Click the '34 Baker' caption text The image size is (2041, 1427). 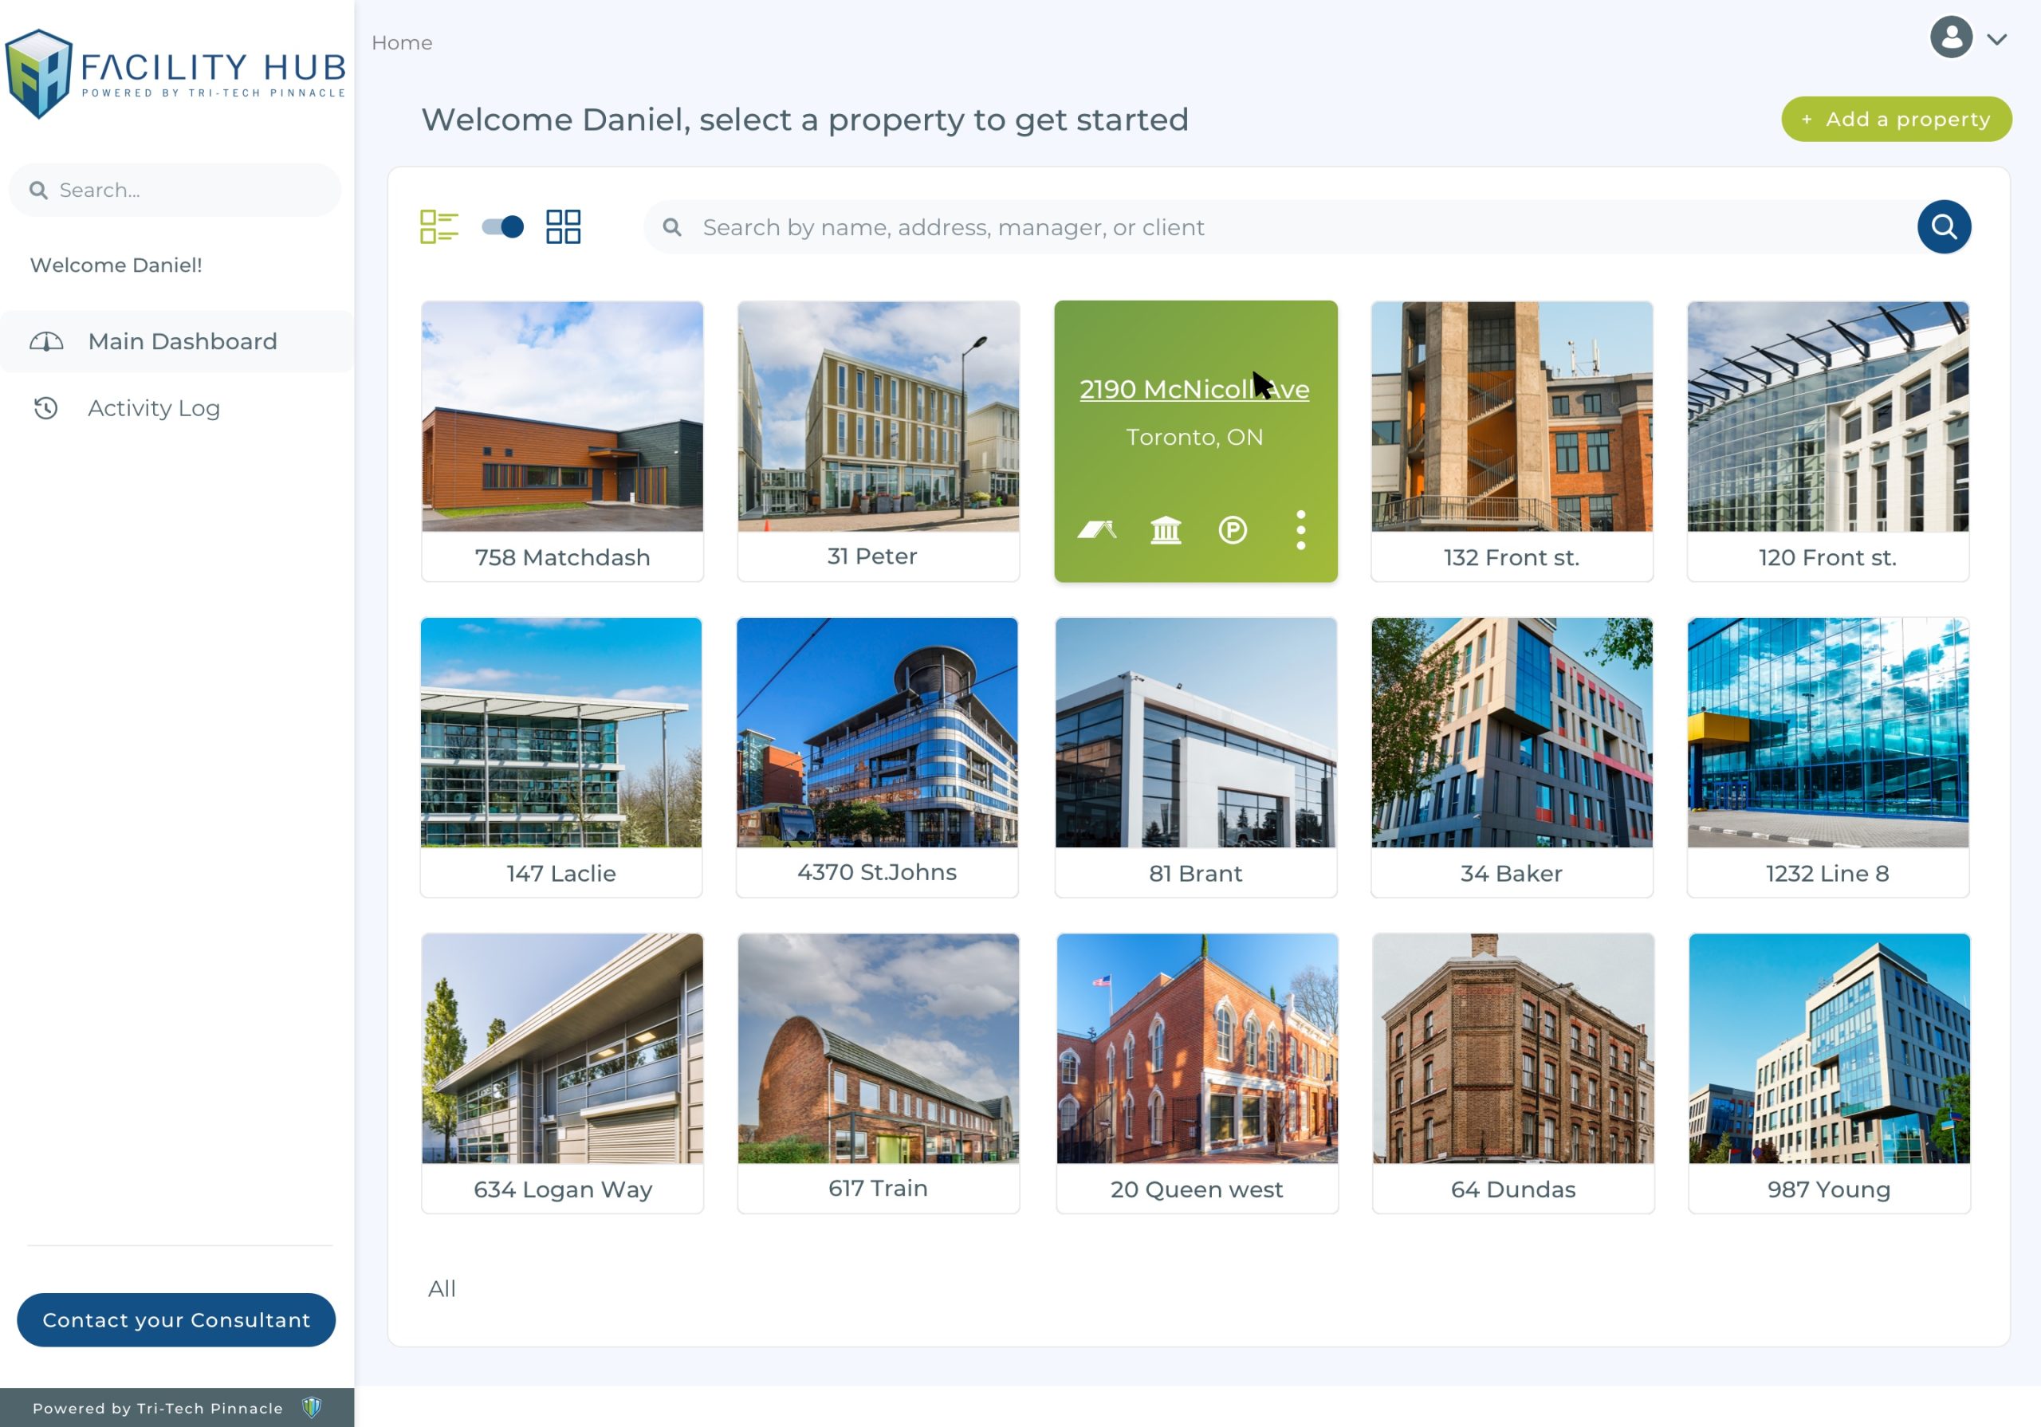point(1511,873)
